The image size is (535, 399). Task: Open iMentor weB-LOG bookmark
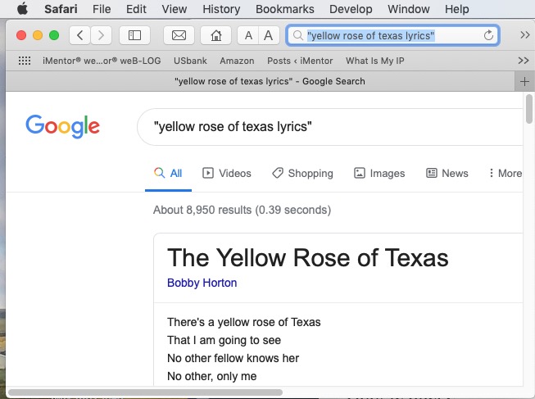coord(102,61)
